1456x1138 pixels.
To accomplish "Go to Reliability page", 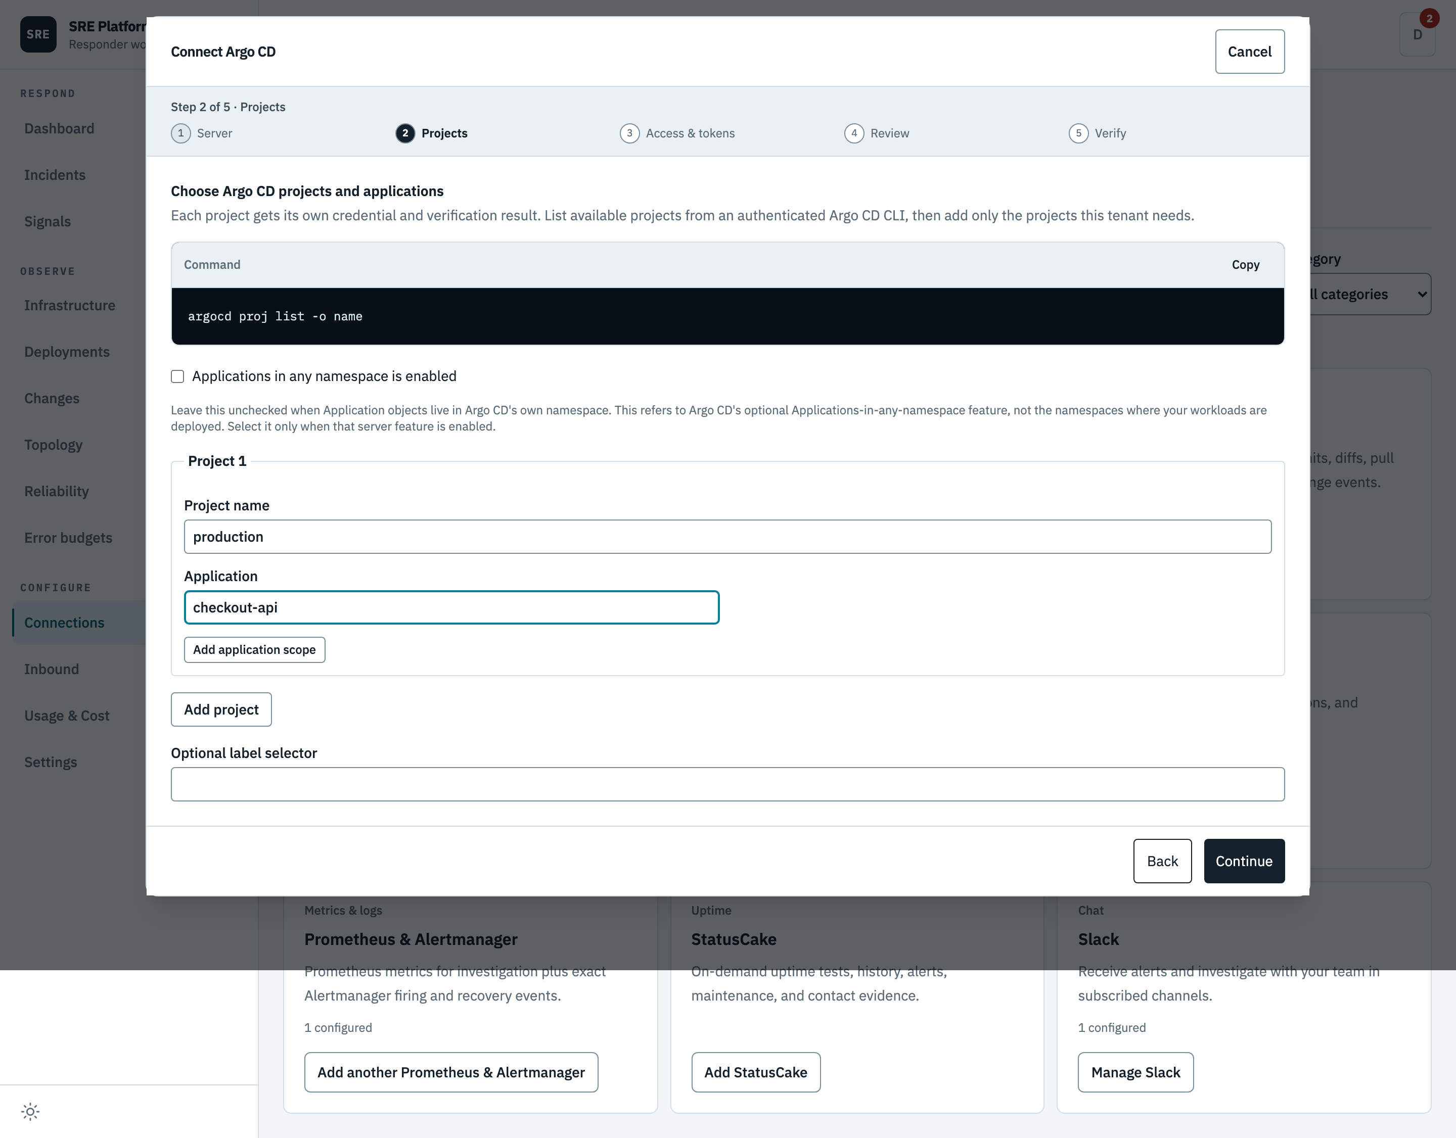I will point(57,492).
